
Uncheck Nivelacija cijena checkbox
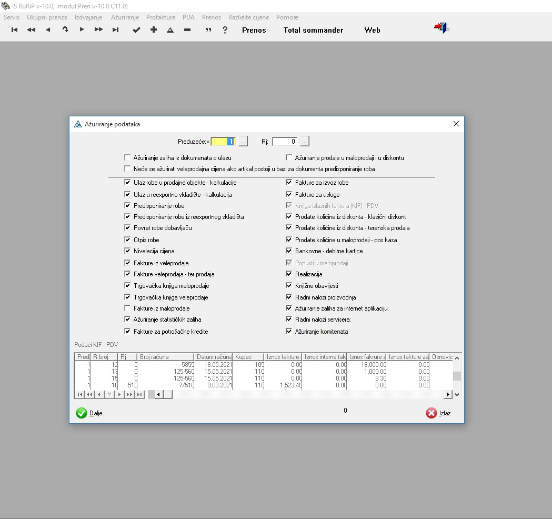[x=127, y=251]
